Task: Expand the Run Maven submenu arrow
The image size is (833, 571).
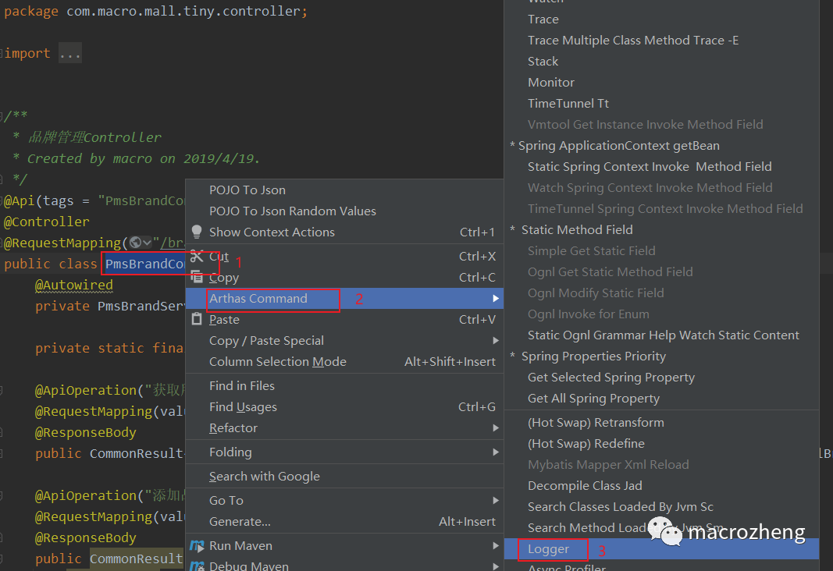Action: [495, 545]
